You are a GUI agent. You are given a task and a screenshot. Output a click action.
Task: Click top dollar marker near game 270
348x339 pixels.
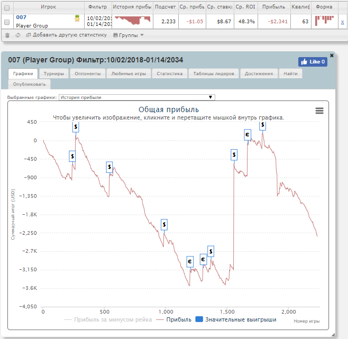coord(76,127)
